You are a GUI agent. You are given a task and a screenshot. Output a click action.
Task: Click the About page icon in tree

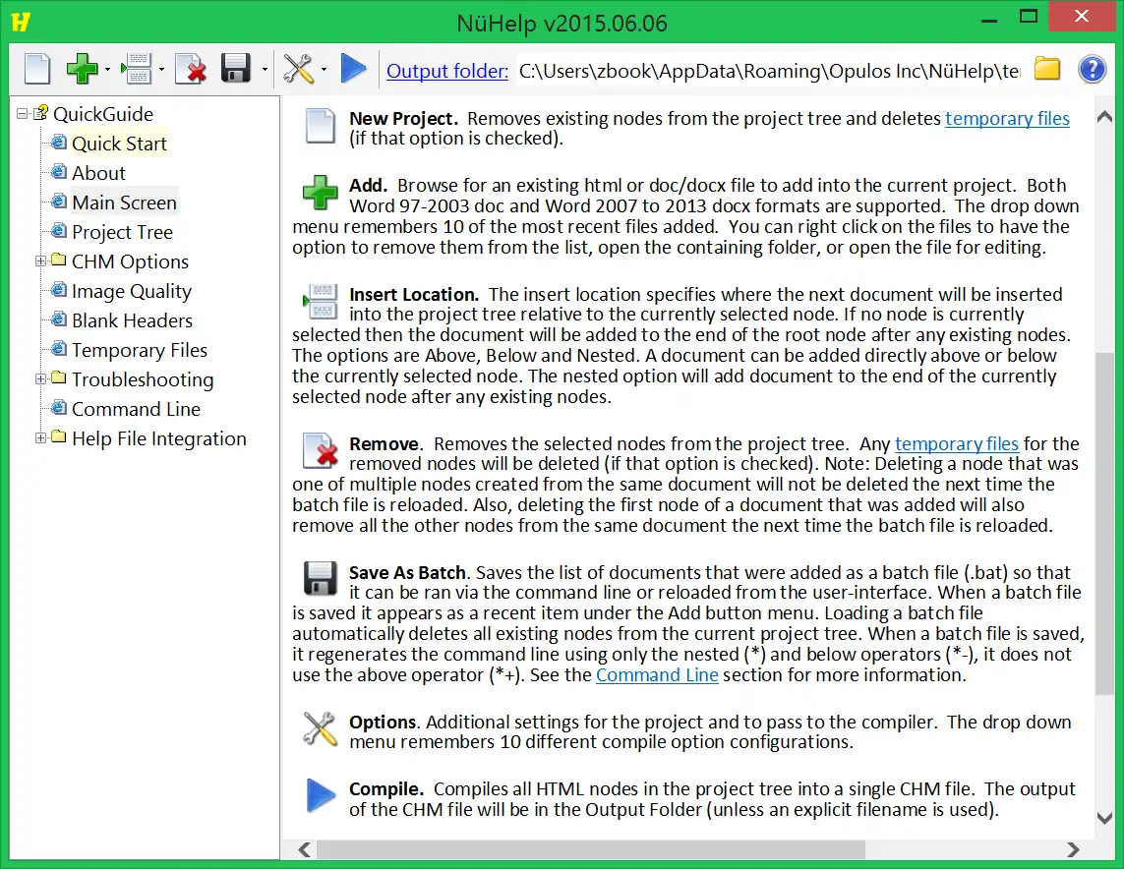pyautogui.click(x=59, y=171)
